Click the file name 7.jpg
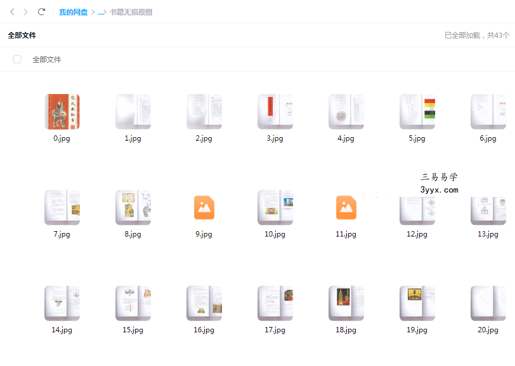Screen dimensions: 515x366 pos(62,234)
